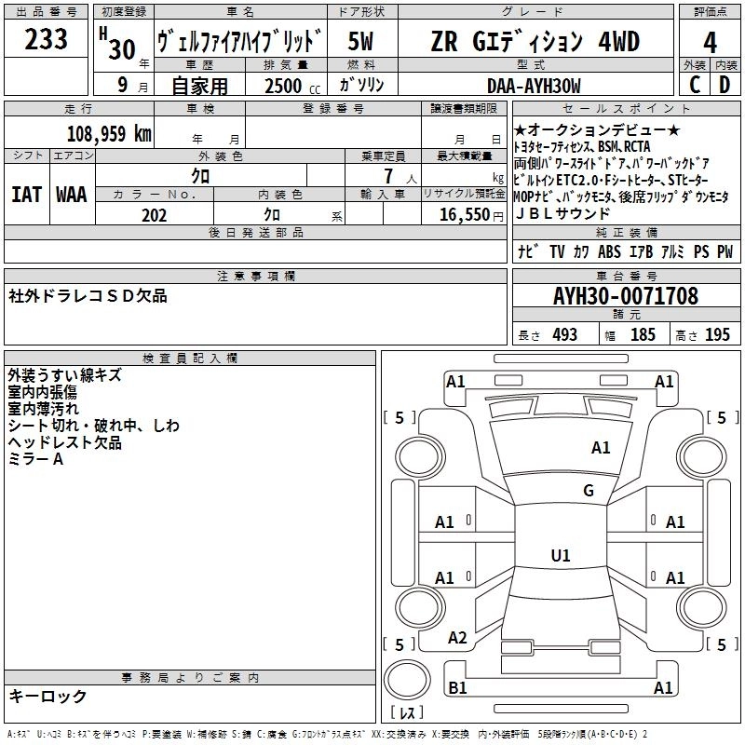The image size is (745, 745).
Task: Click the A1 mark on the hood
Action: coord(601,448)
